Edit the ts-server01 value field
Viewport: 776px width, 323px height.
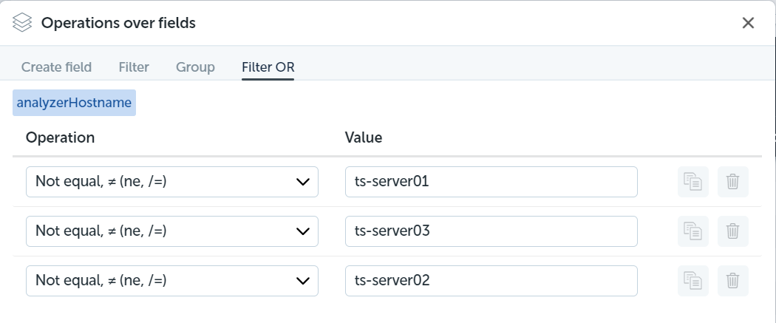pos(491,182)
